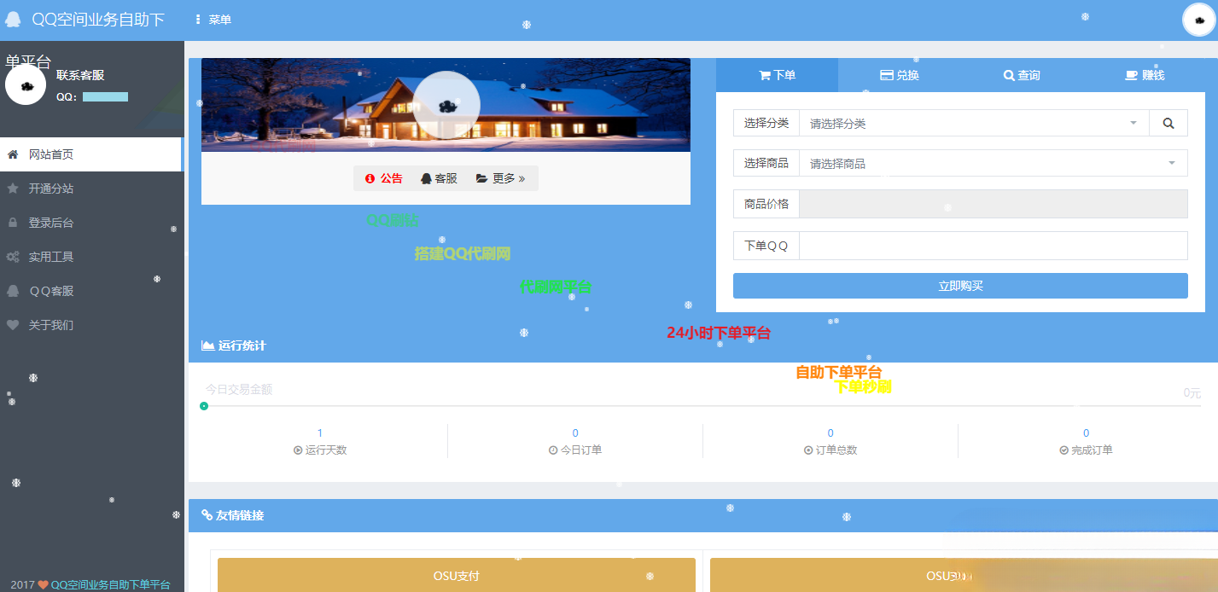
Task: Expand the 更多 » options
Action: [502, 177]
